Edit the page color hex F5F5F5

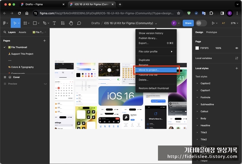(204, 48)
